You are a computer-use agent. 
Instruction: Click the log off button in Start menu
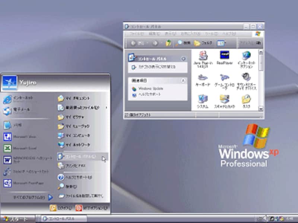coord(58,208)
